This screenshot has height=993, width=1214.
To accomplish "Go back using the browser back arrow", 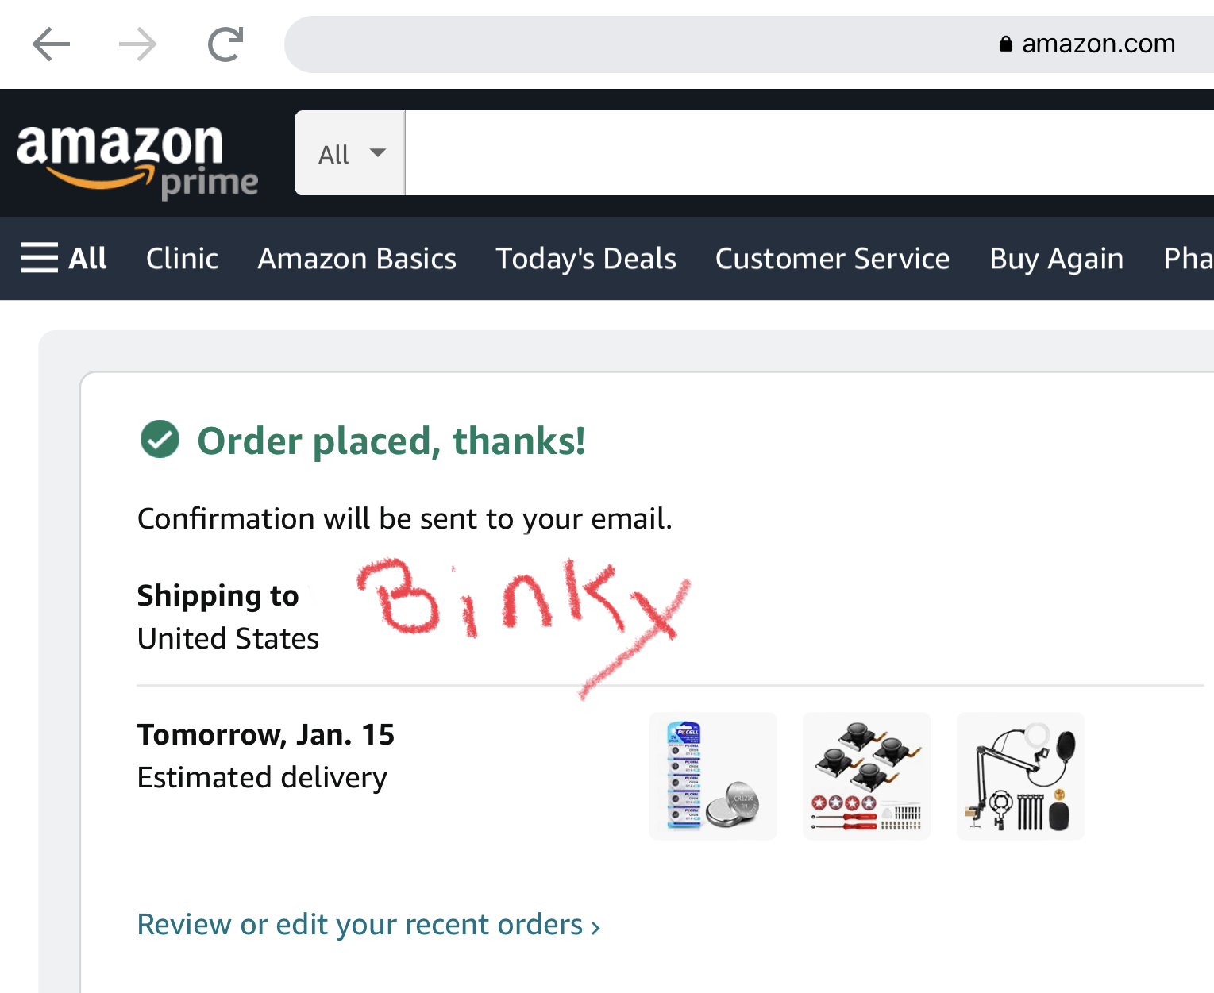I will pyautogui.click(x=52, y=44).
